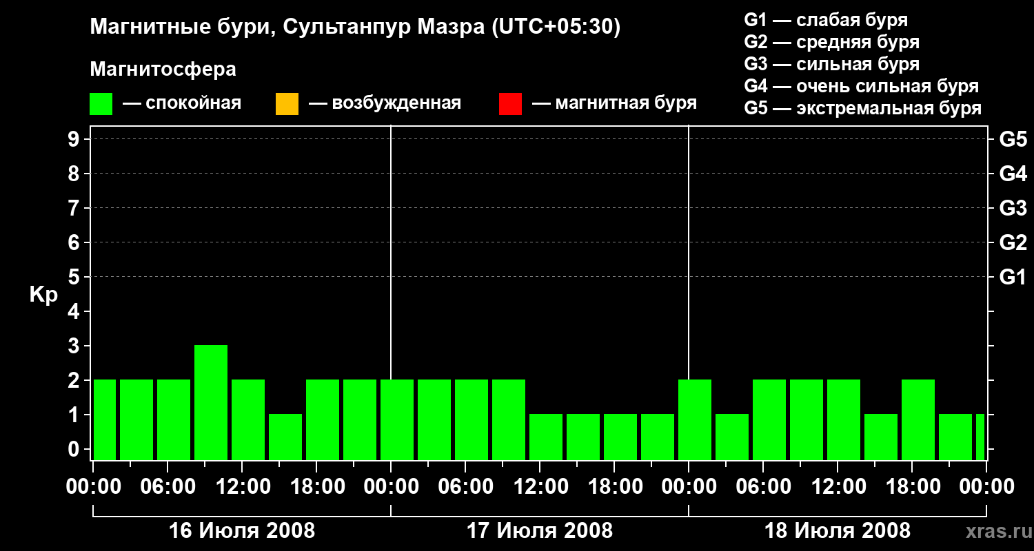The image size is (1034, 551).
Task: Click the 'G4' label on the right axis
Action: (1013, 174)
